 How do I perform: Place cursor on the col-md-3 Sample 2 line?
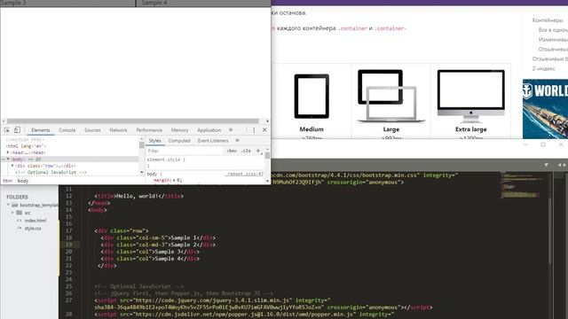point(158,245)
